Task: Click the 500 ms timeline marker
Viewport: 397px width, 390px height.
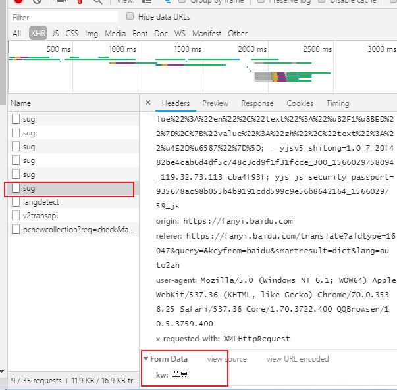Action: click(59, 49)
